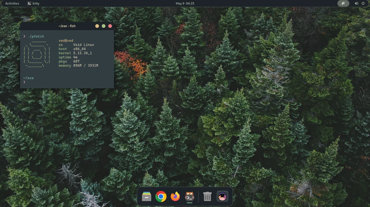This screenshot has height=207, width=370.
Task: Click the kitty icon beside Activities
Action: 29,3
